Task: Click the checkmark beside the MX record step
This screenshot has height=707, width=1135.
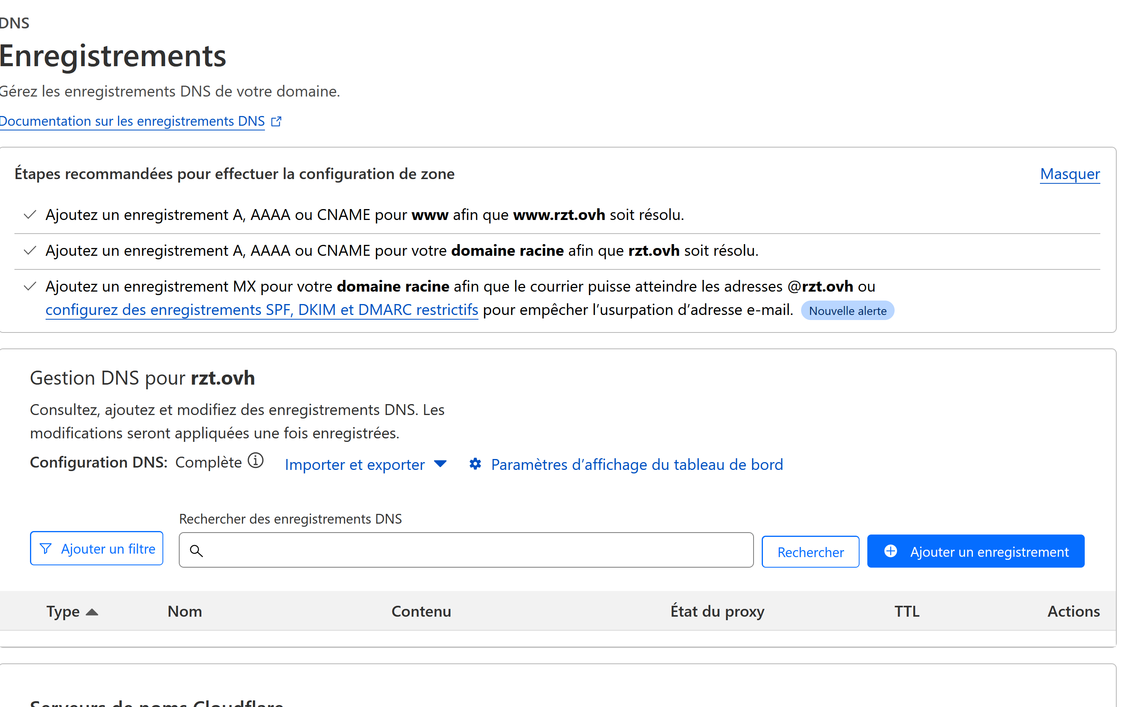Action: (x=30, y=286)
